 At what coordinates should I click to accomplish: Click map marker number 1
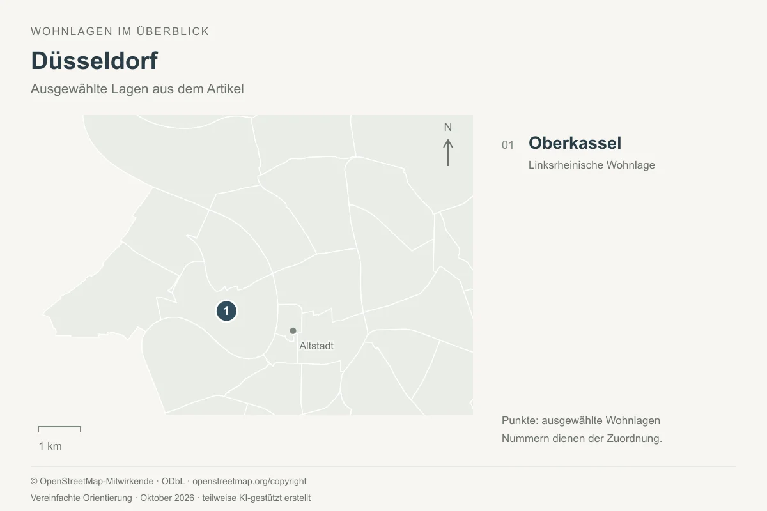pos(226,311)
